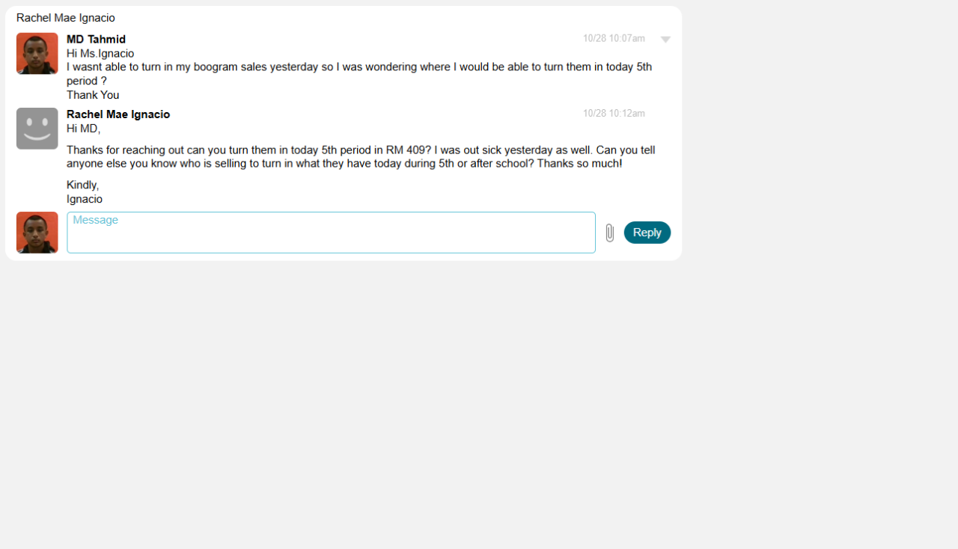Click the "Ignacio" signature under Kindly
958x549 pixels.
point(85,199)
